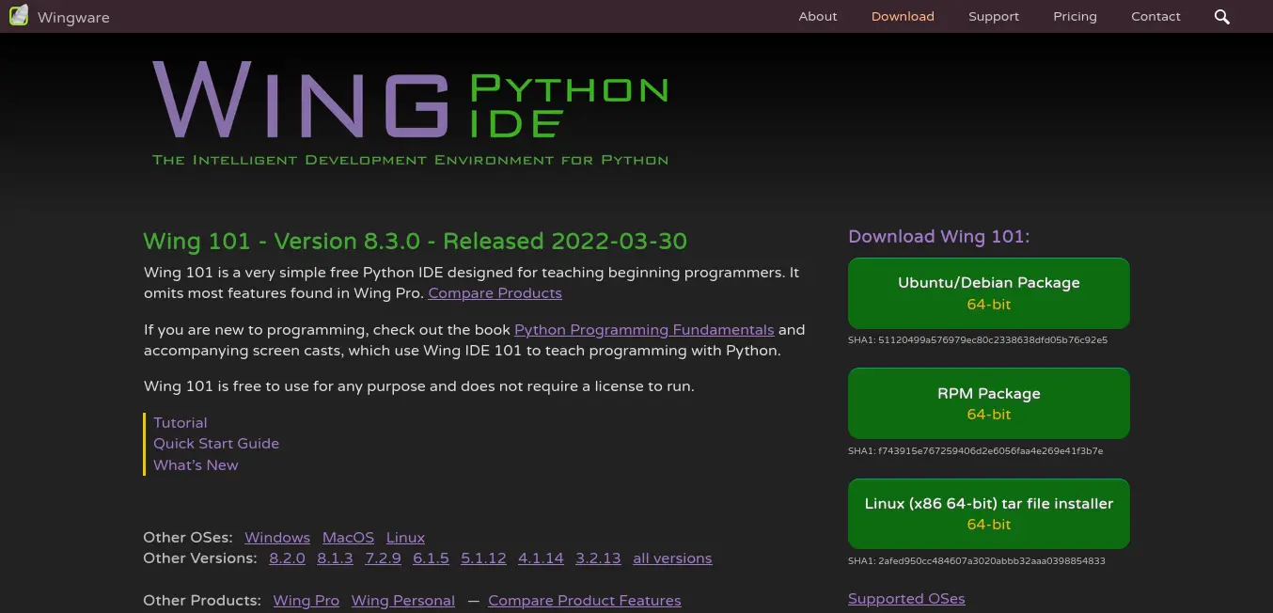Open the Tutorial link

pyautogui.click(x=181, y=423)
